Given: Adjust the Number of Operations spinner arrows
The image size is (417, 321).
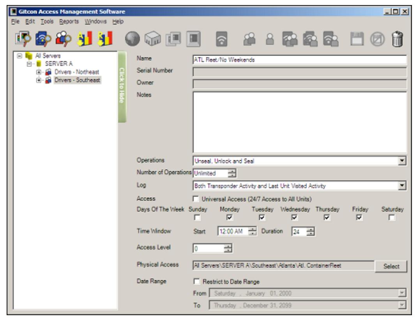Looking at the screenshot, I should point(232,173).
